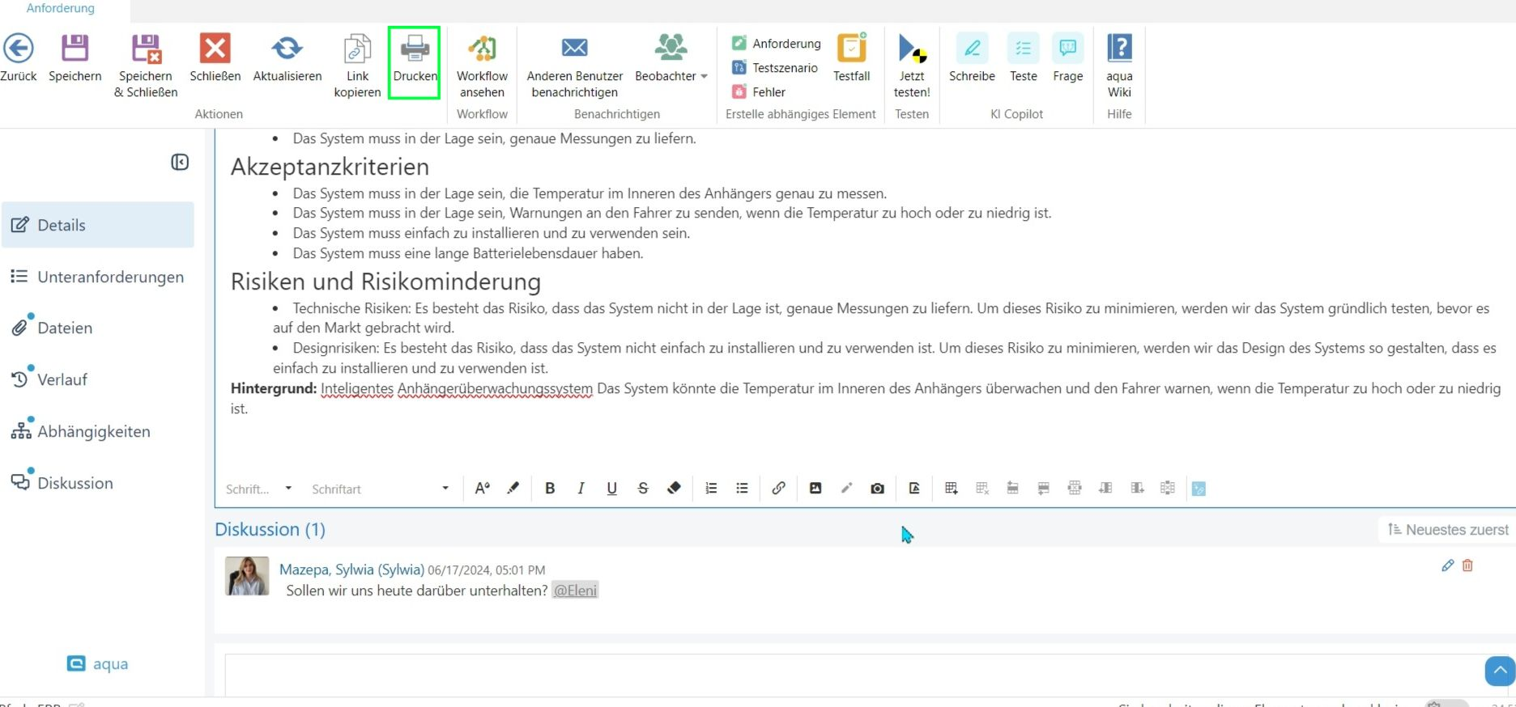Click the Neuestes zuerst sort button
The width and height of the screenshot is (1516, 707).
pyautogui.click(x=1447, y=530)
